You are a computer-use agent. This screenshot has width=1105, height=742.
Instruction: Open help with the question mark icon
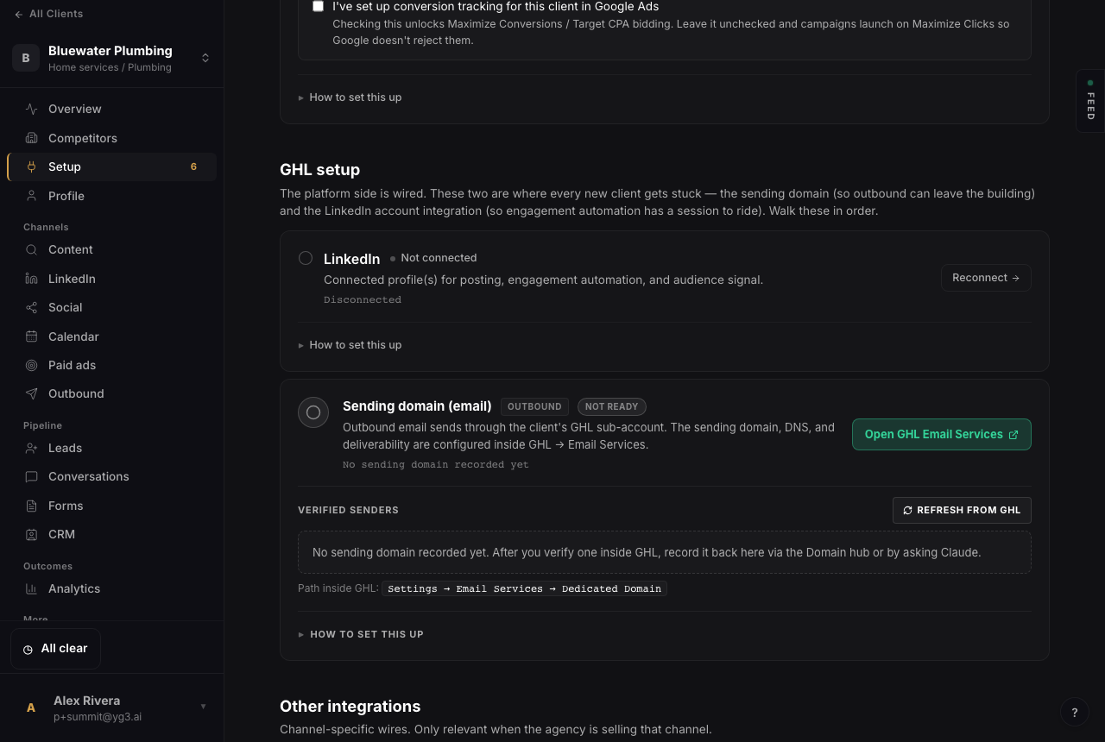tap(1075, 712)
